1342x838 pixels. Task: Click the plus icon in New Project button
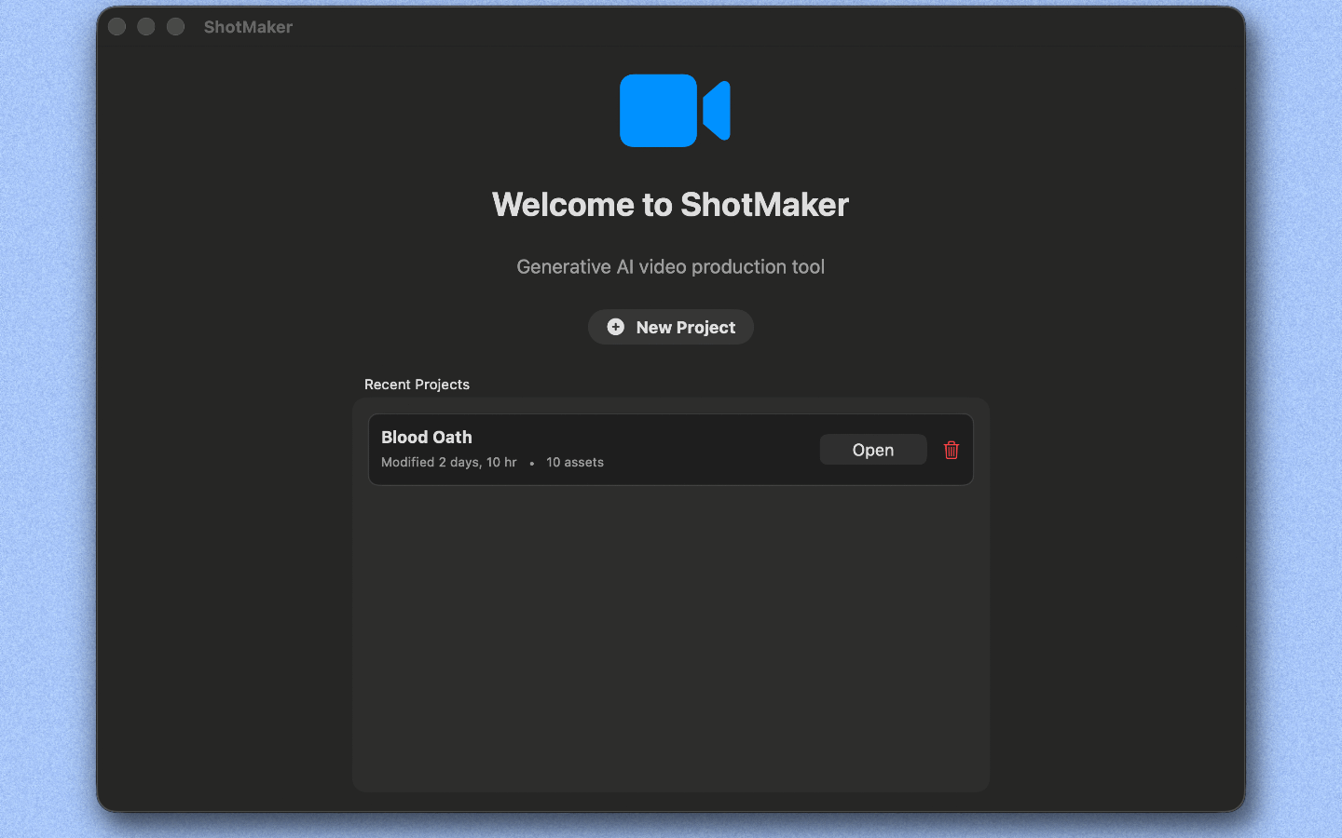(x=616, y=327)
